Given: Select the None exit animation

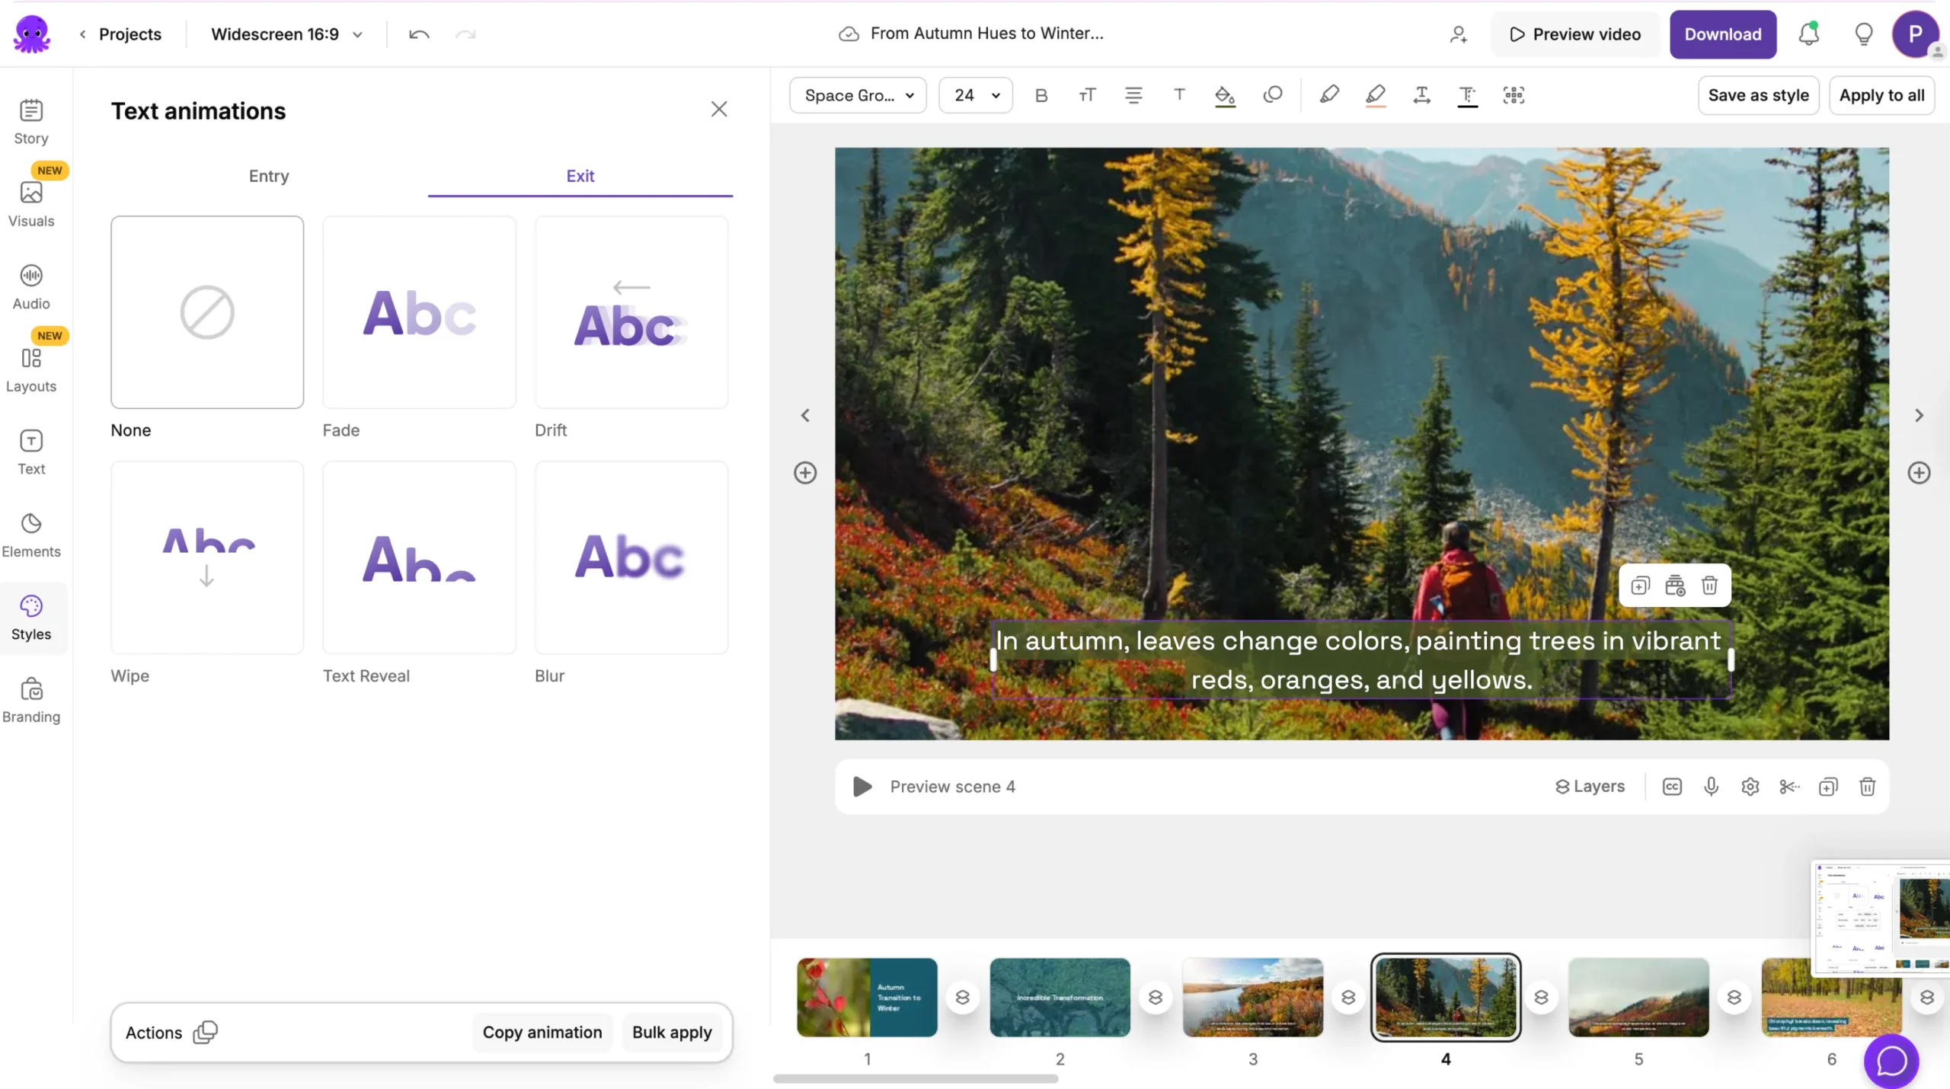Looking at the screenshot, I should 206,312.
